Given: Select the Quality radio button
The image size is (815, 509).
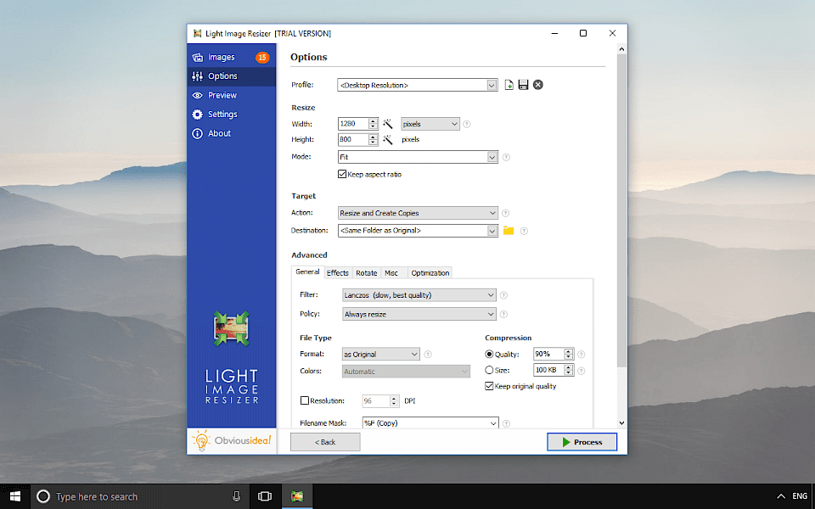Looking at the screenshot, I should (489, 355).
